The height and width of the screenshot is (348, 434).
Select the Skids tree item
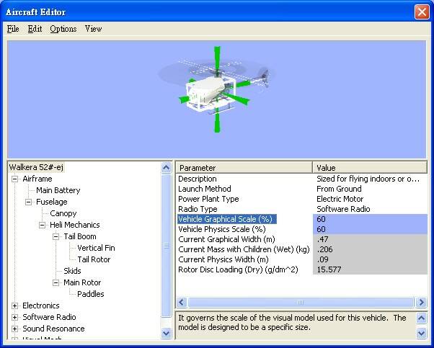[72, 271]
